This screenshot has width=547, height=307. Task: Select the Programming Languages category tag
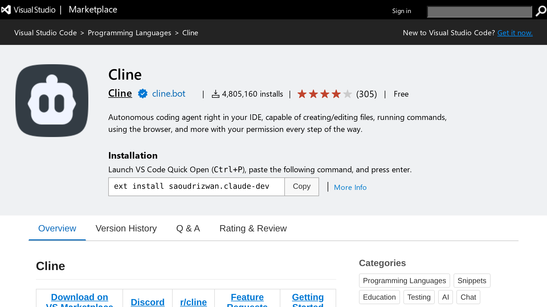point(404,281)
